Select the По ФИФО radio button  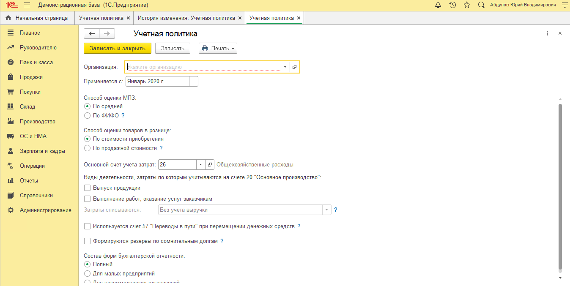coord(88,115)
